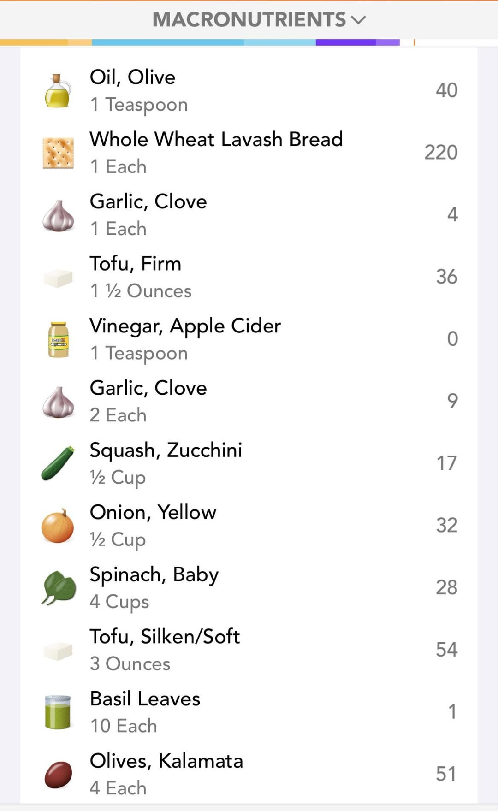The image size is (498, 811).
Task: Click the Apple Cider Vinegar jar icon
Action: coord(58,340)
